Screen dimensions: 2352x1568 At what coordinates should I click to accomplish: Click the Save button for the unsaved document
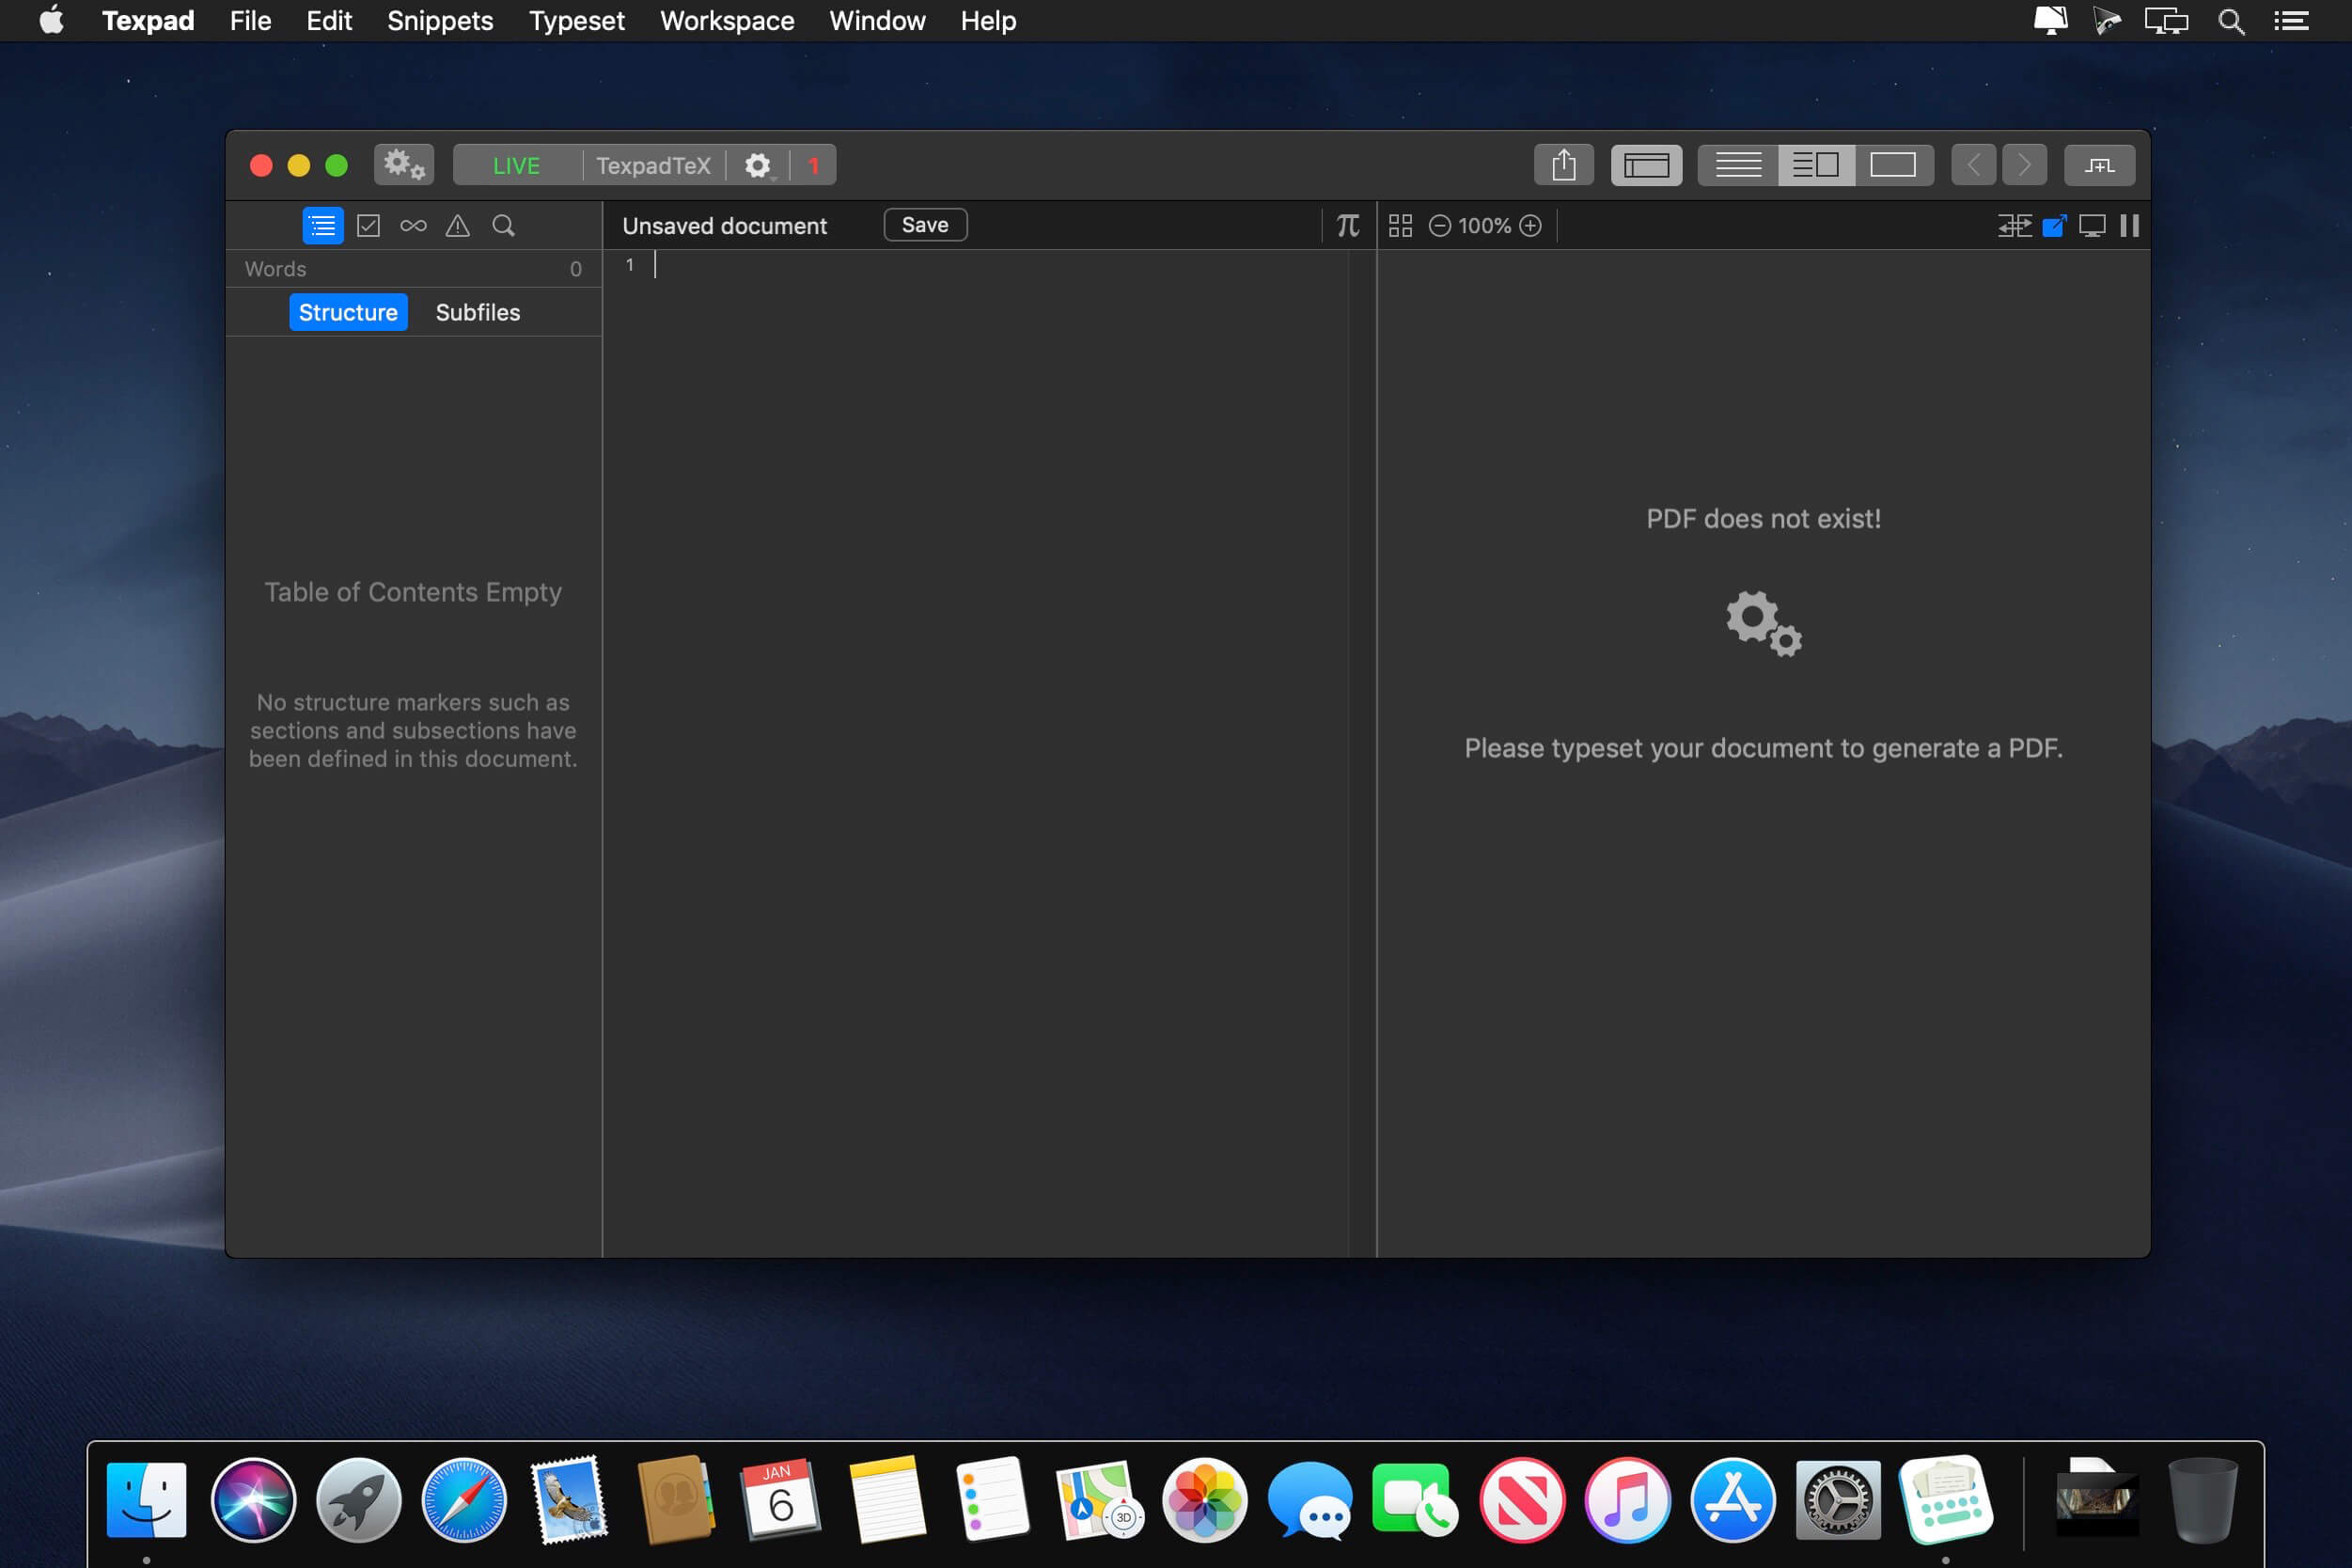pyautogui.click(x=924, y=224)
